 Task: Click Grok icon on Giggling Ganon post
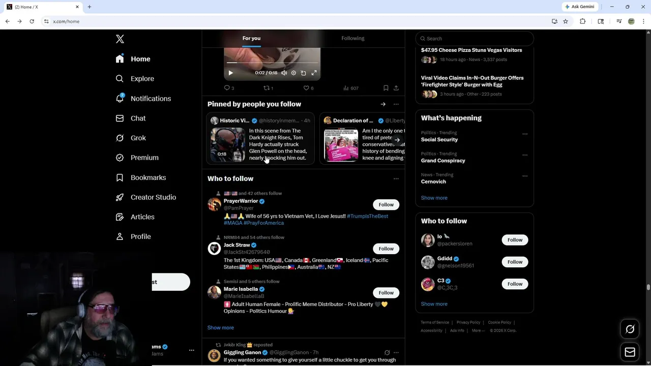[x=387, y=353]
